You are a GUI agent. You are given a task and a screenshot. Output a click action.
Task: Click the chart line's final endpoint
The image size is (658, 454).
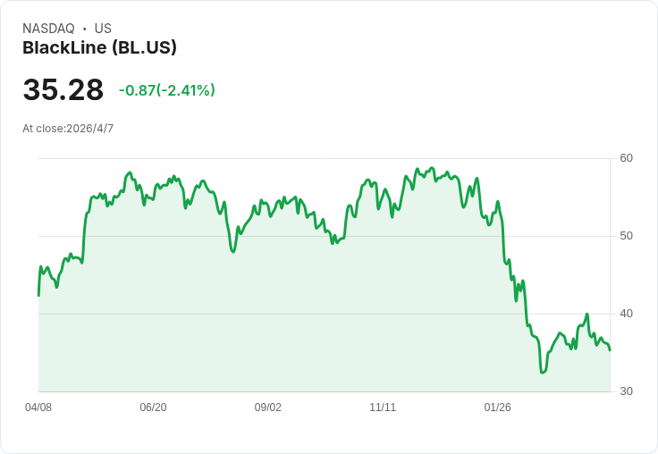610,350
